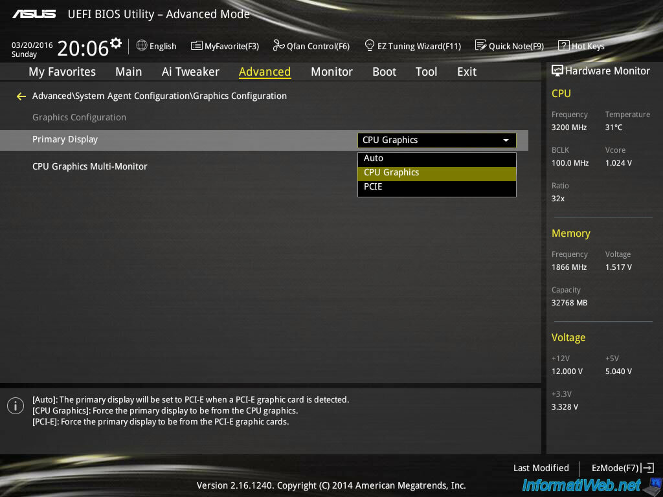Screen dimensions: 663x497
Task: Click the info circle icon in help area
Action: click(16, 406)
